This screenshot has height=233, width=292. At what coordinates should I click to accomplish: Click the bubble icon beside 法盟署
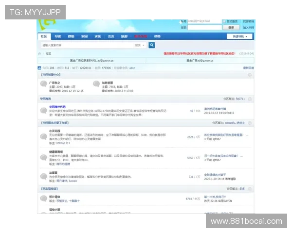(x=44, y=177)
